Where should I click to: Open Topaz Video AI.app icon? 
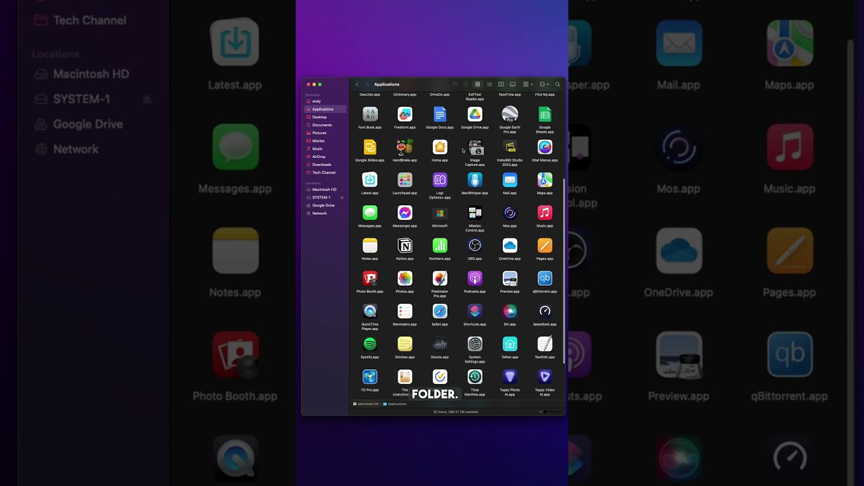pyautogui.click(x=545, y=377)
